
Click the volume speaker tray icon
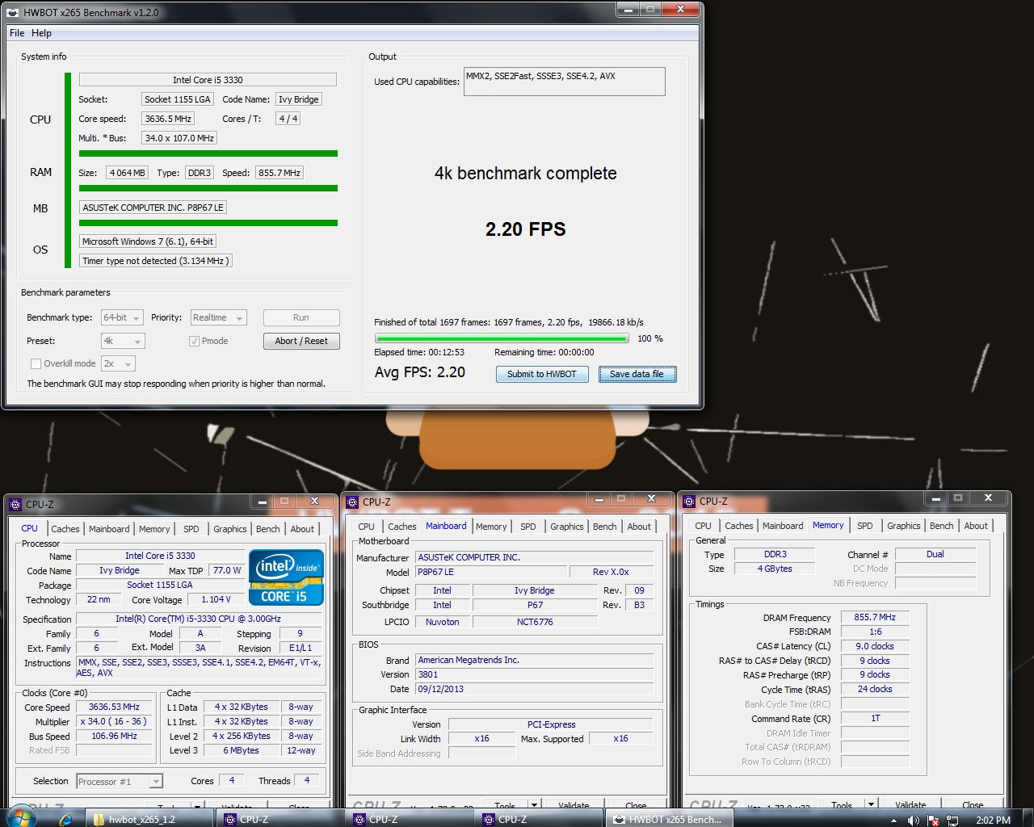[914, 820]
